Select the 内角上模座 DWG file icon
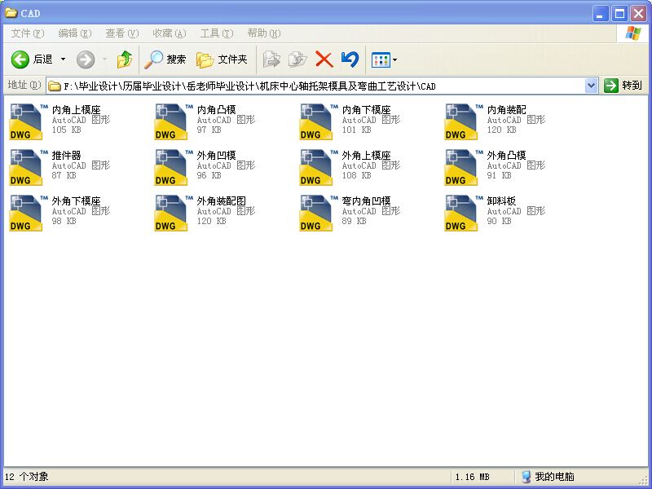652x489 pixels. pyautogui.click(x=27, y=121)
